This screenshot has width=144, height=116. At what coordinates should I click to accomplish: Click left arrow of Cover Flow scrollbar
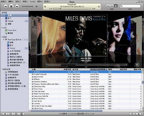pyautogui.click(x=46, y=65)
